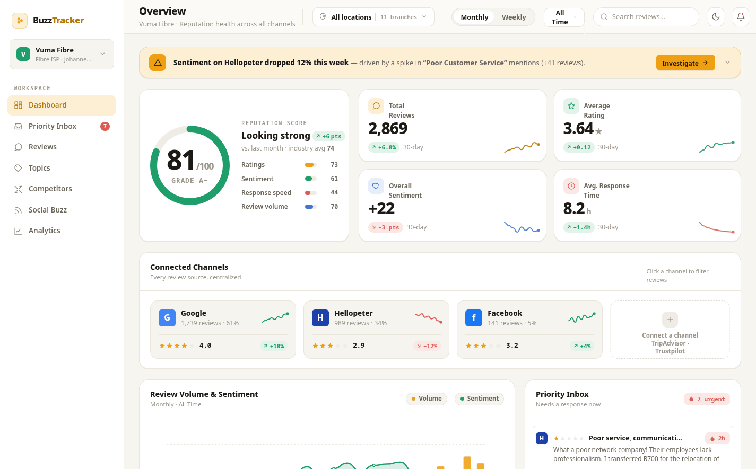Open Priority Inbox in sidebar
The width and height of the screenshot is (756, 469).
pos(62,126)
